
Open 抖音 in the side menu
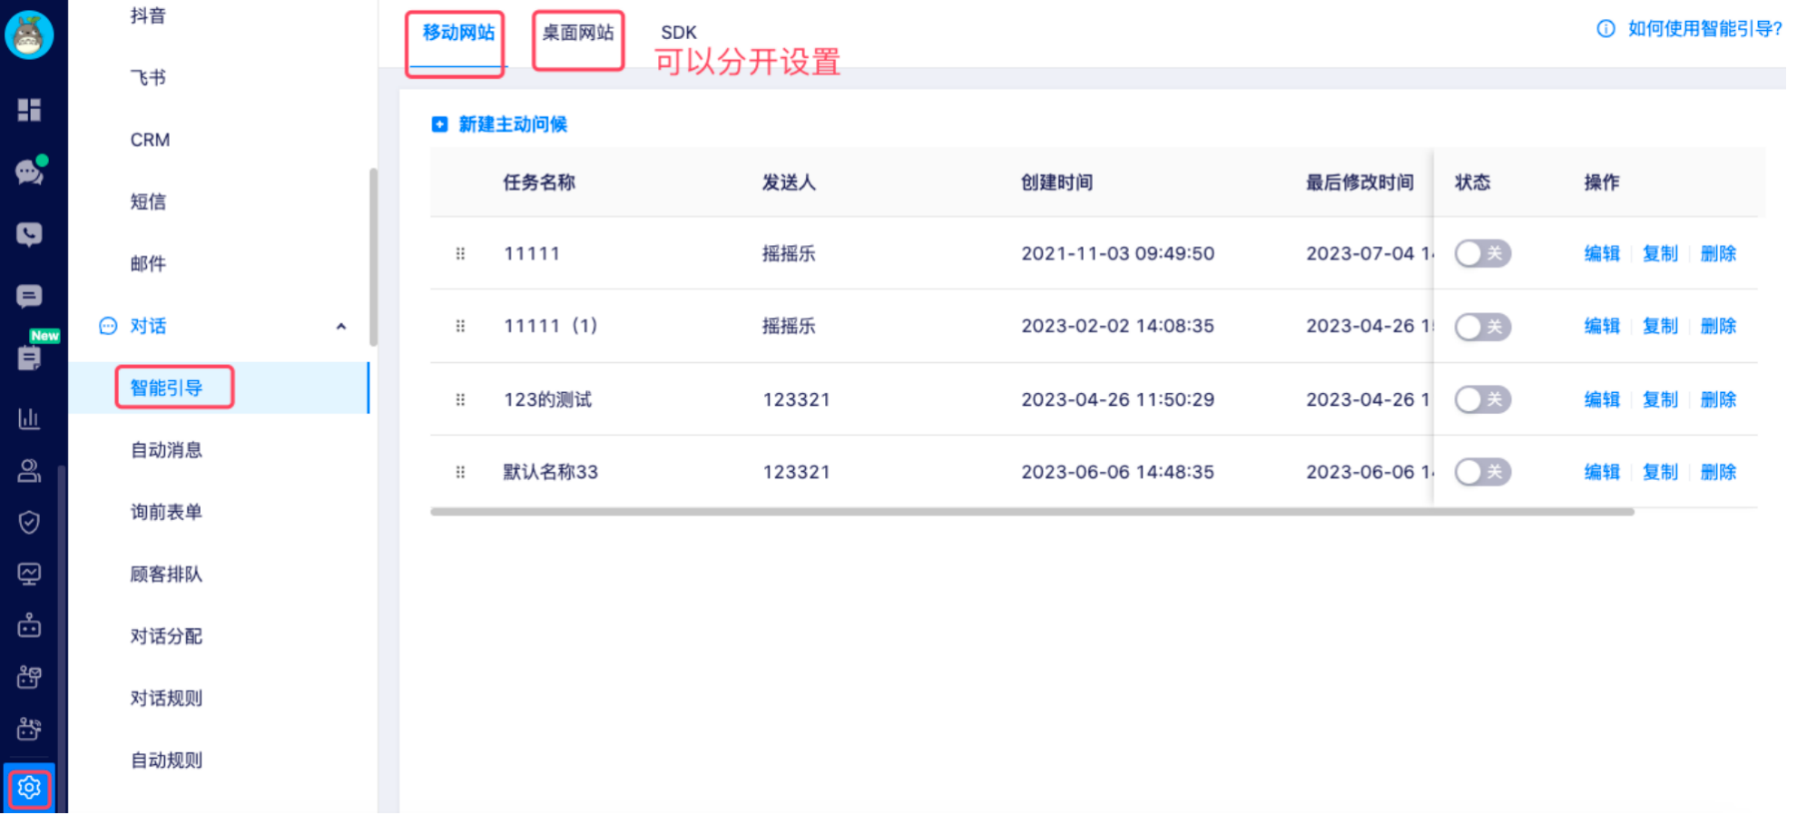pos(148,15)
